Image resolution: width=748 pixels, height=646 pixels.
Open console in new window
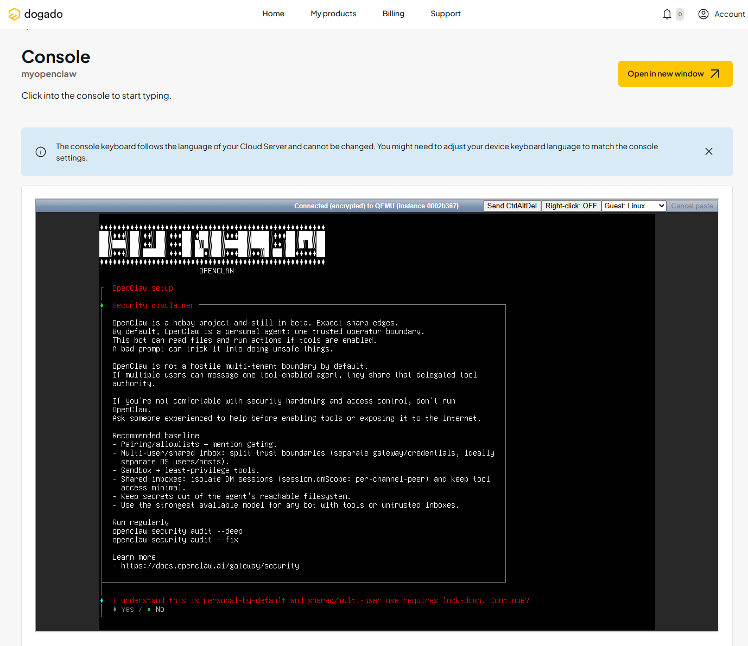point(675,74)
